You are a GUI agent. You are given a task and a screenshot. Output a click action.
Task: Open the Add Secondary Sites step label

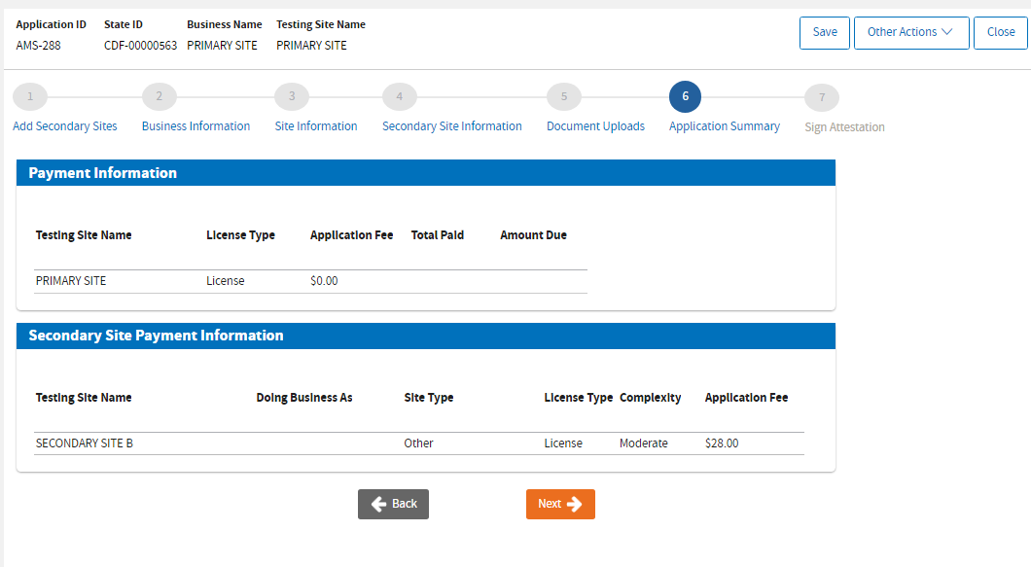(65, 126)
